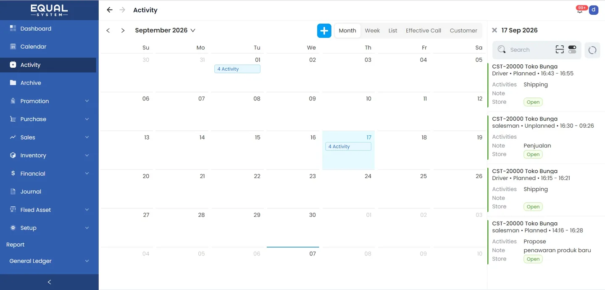
Task: Expand the Fixed Asset menu chevron
Action: (87, 210)
